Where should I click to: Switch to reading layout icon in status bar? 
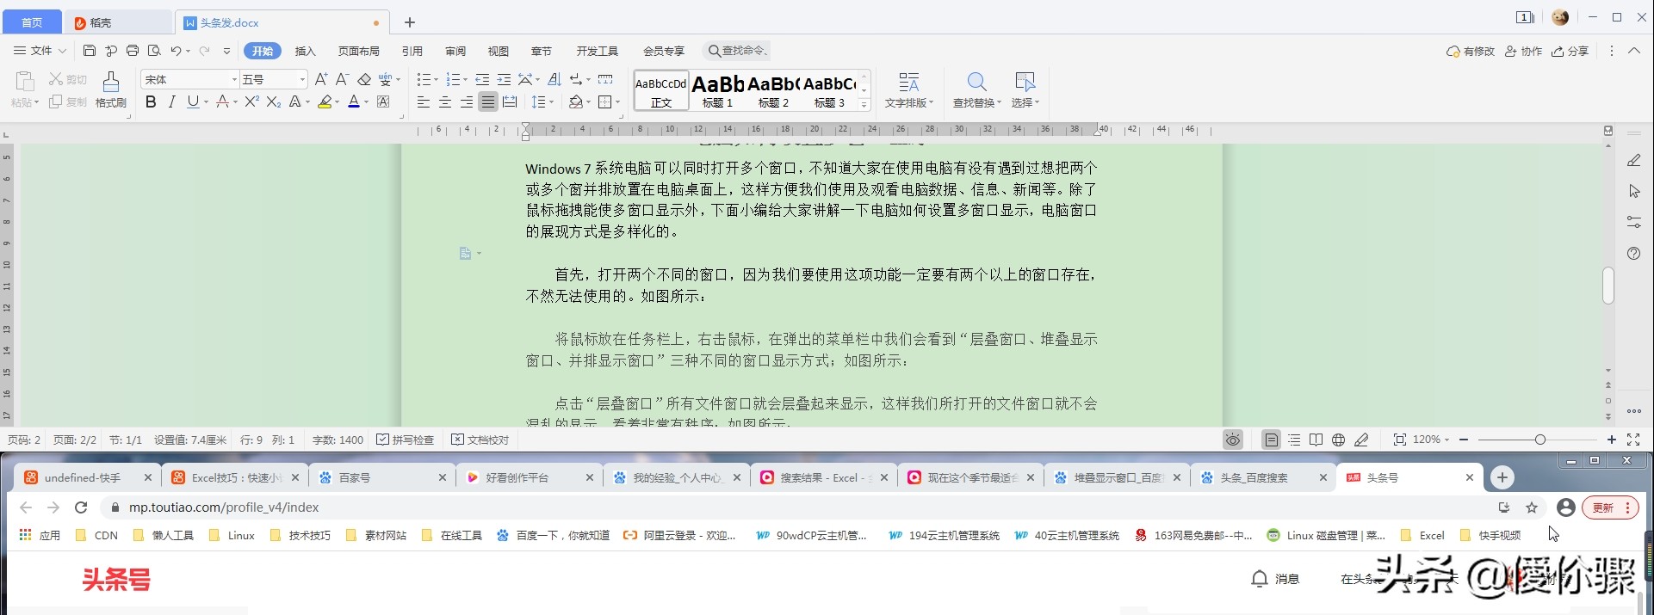pyautogui.click(x=1316, y=440)
